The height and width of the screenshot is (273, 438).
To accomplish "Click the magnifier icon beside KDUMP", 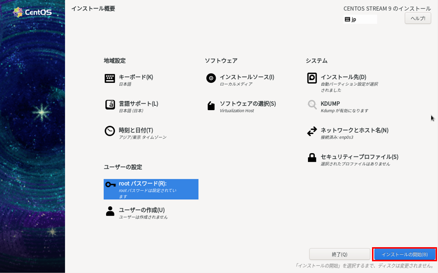I will 312,105.
